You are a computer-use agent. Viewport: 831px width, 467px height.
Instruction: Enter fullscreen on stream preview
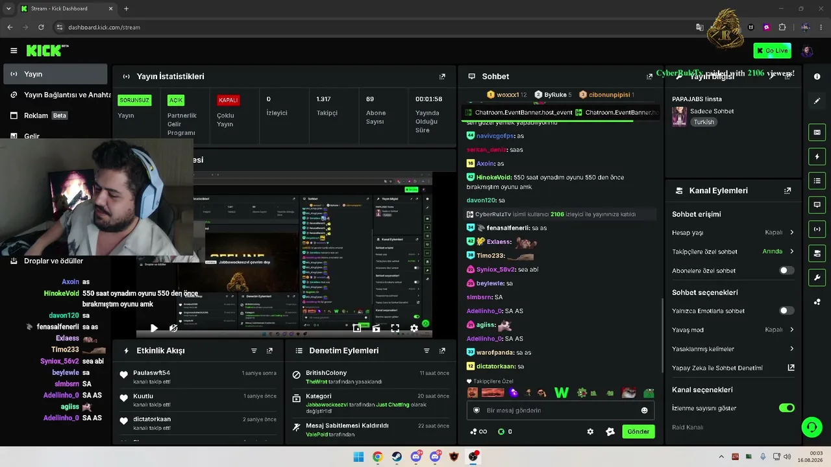(395, 328)
